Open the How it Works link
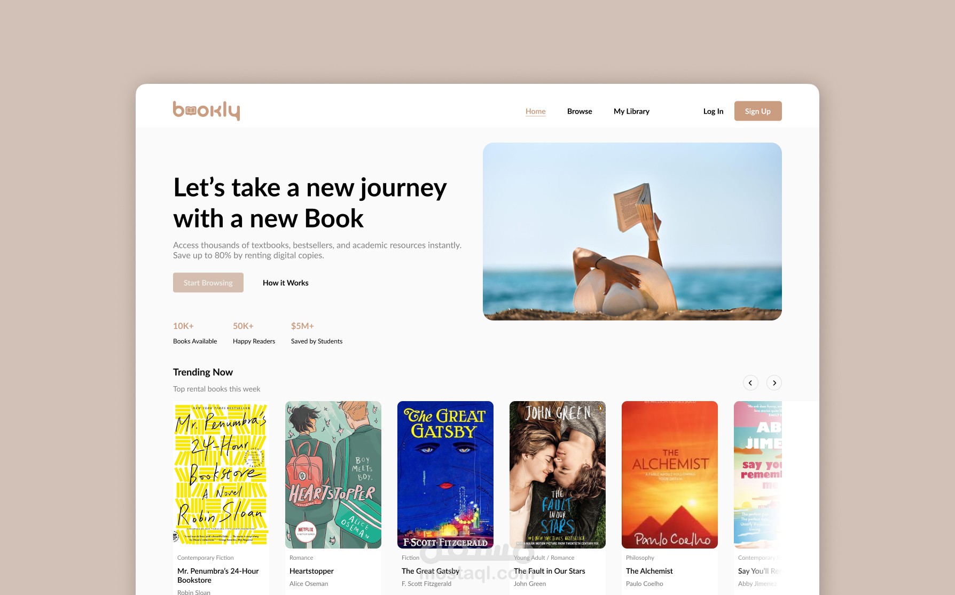The image size is (955, 595). tap(286, 283)
